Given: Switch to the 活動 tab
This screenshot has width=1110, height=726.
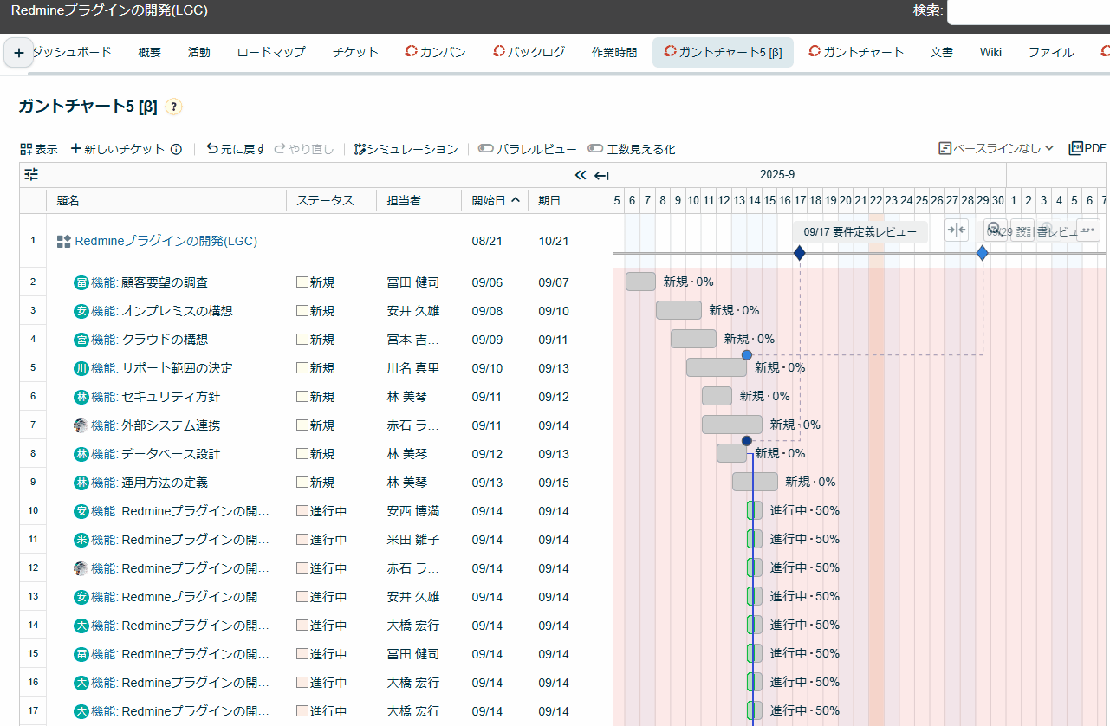Looking at the screenshot, I should pos(198,52).
